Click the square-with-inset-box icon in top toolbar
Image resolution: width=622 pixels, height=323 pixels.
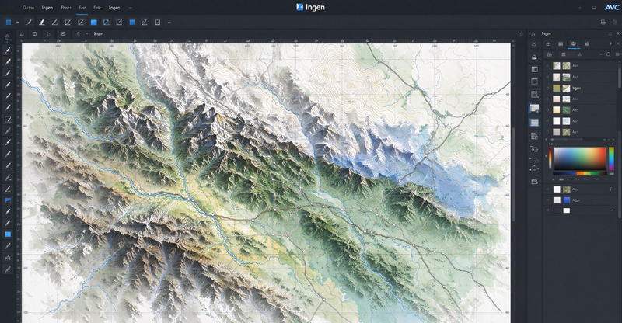[158, 23]
